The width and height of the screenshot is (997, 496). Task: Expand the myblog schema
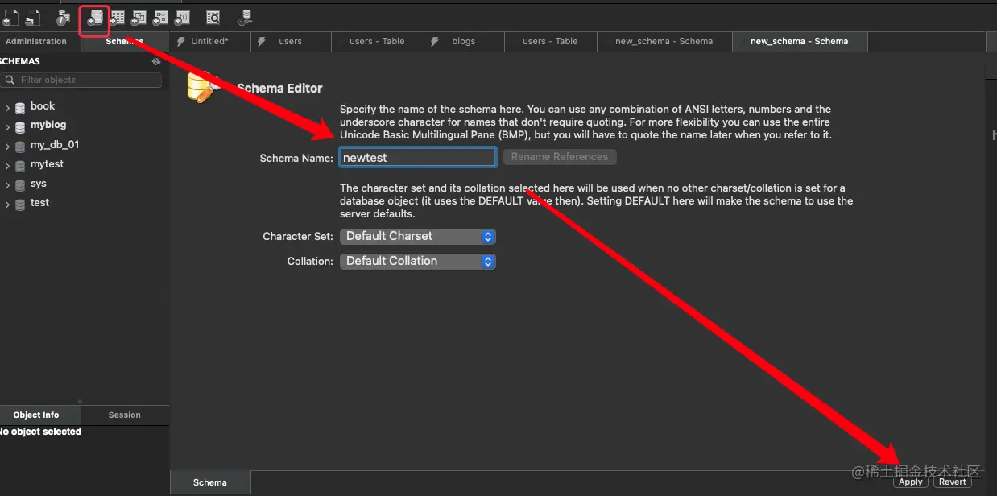click(7, 126)
